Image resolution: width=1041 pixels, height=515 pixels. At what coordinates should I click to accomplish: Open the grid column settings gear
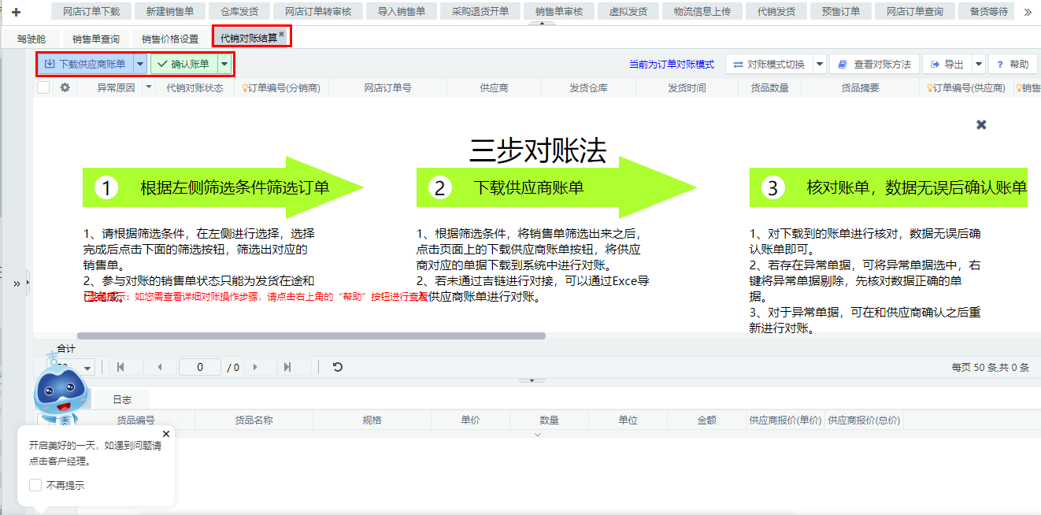click(x=65, y=87)
